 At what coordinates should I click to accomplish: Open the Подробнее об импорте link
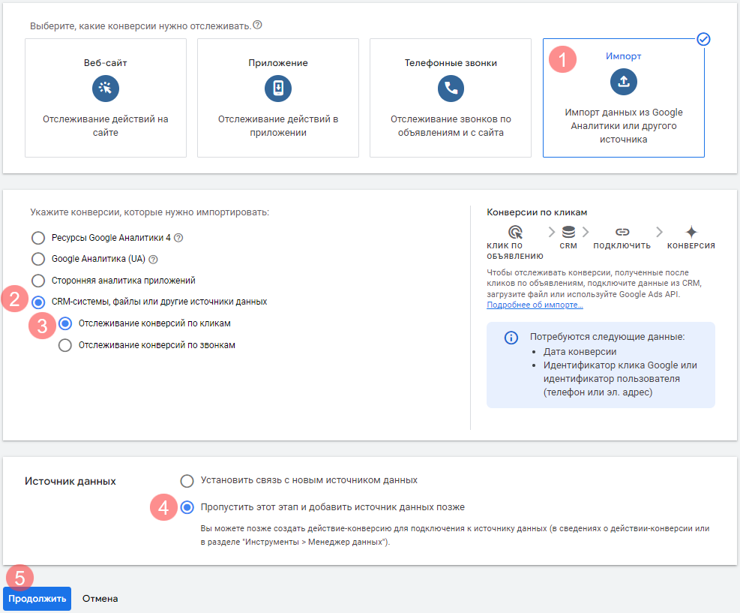point(535,305)
